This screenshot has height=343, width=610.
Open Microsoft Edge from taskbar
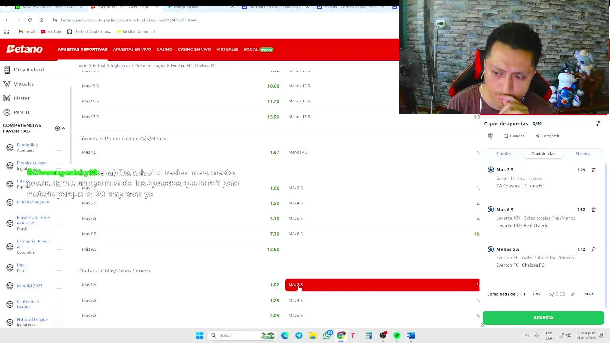(285, 335)
